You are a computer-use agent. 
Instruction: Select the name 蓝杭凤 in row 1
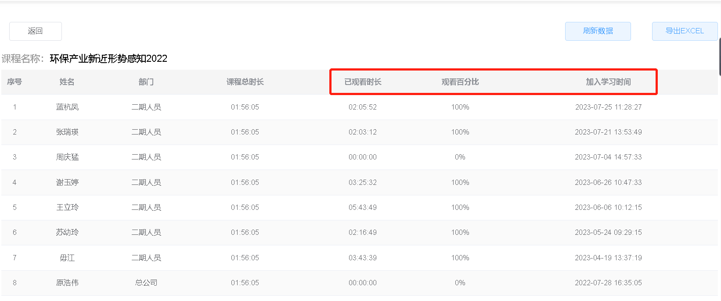pyautogui.click(x=67, y=107)
